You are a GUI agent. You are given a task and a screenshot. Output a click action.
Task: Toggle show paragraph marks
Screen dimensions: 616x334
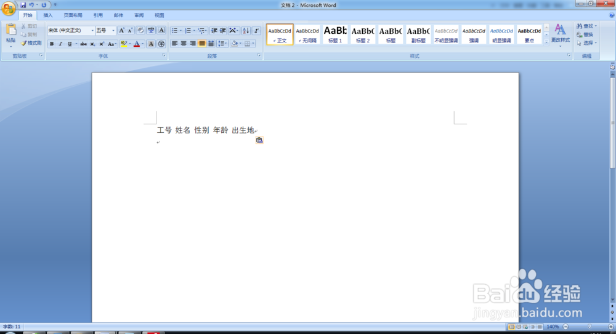(256, 30)
